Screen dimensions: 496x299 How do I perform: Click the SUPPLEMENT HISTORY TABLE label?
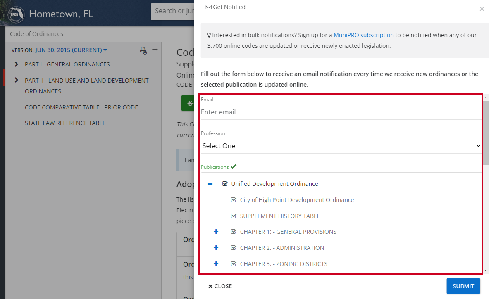[280, 216]
